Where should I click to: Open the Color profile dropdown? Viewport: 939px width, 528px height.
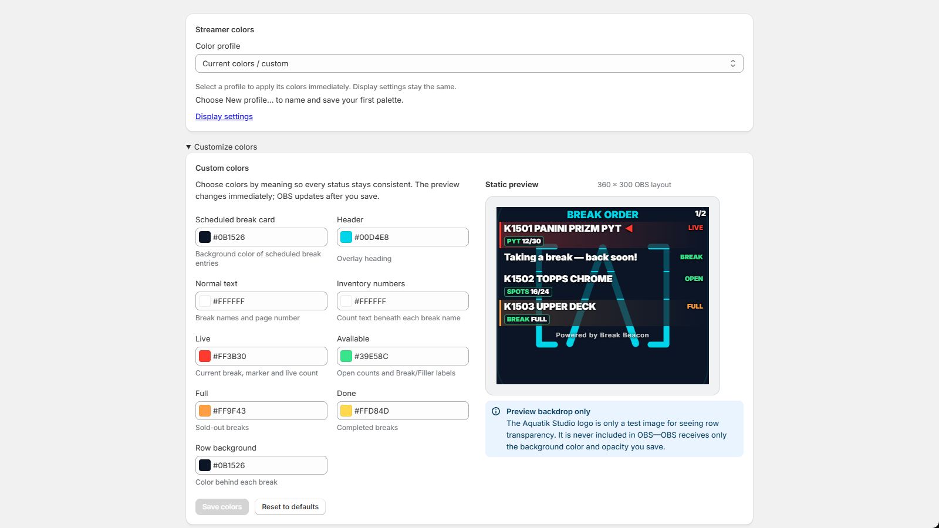[x=469, y=63]
